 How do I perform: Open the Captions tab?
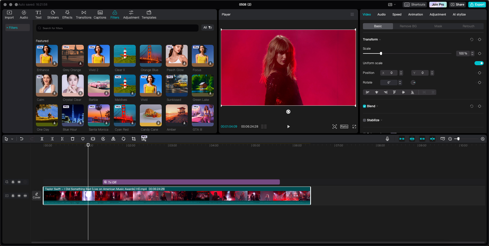(100, 15)
